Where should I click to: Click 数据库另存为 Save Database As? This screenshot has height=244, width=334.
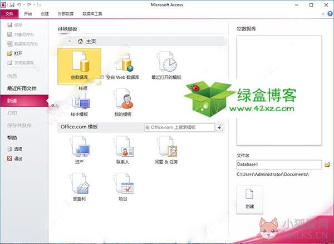point(22,44)
